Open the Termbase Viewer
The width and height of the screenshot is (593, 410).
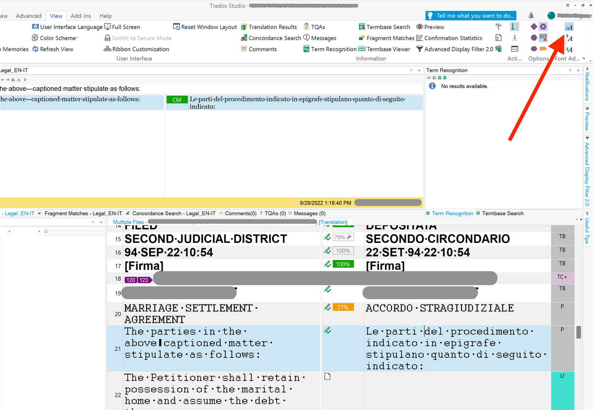click(384, 49)
